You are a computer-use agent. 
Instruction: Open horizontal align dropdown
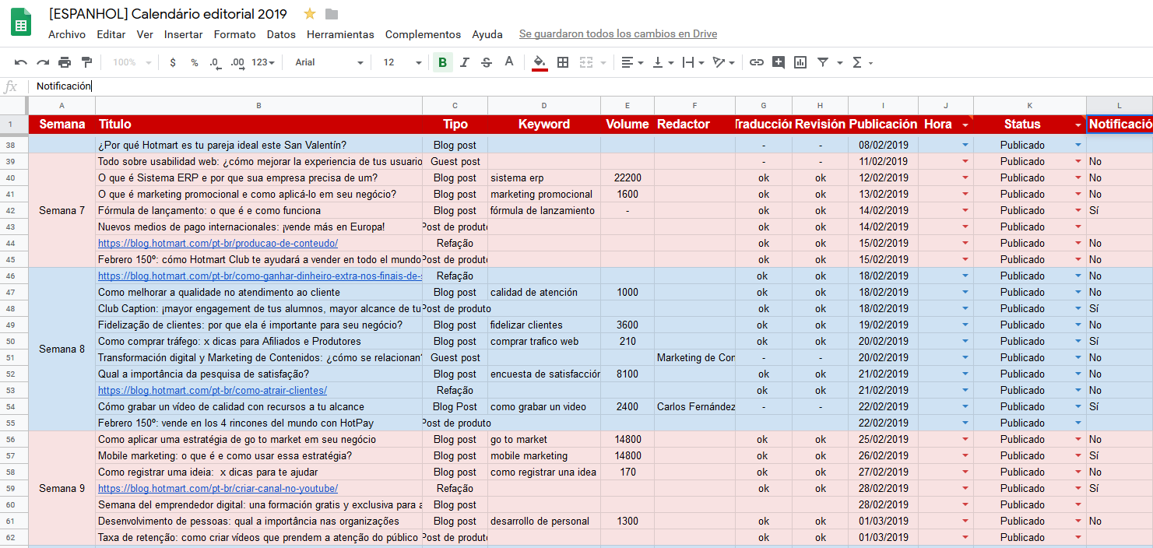tap(632, 62)
